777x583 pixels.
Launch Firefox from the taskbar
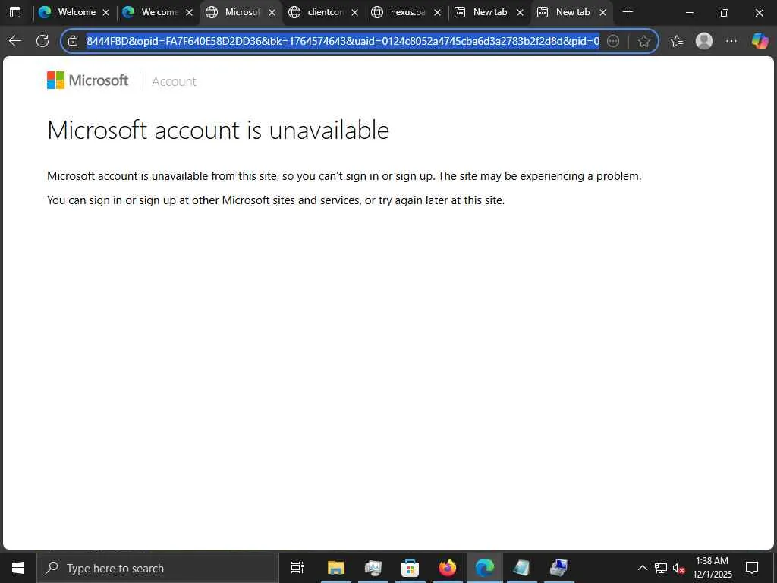447,568
